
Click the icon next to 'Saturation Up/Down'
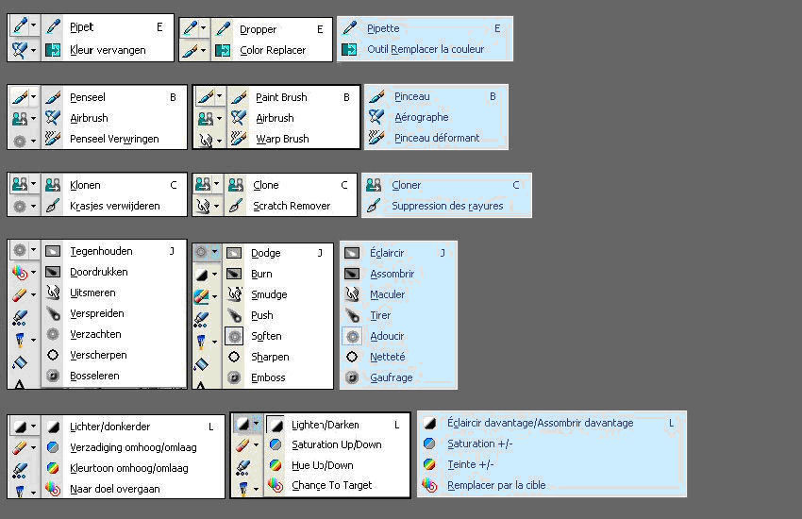pos(276,444)
